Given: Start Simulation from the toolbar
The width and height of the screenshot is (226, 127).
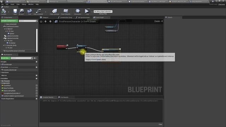Looking at the screenshot, I should (78, 11).
